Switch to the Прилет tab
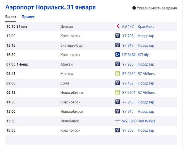183x149 pixels. [28, 17]
